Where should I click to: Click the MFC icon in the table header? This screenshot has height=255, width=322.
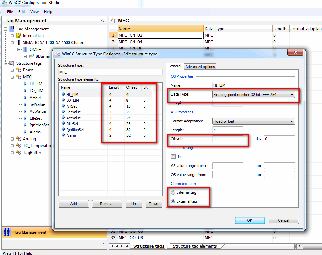(x=113, y=20)
